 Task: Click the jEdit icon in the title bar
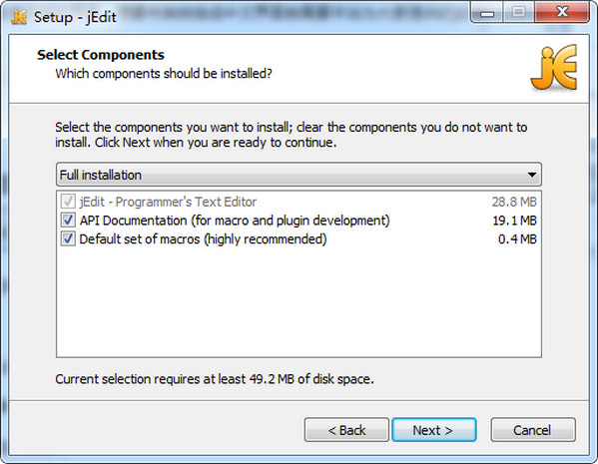click(19, 17)
